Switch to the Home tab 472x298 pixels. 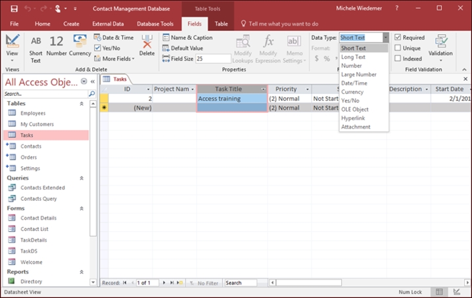click(x=43, y=24)
